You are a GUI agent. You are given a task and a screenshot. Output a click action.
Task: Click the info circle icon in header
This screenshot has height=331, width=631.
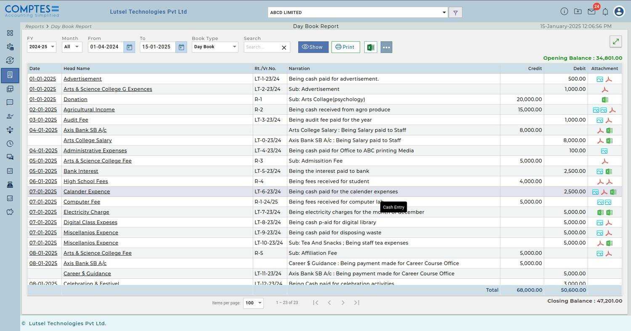[564, 12]
